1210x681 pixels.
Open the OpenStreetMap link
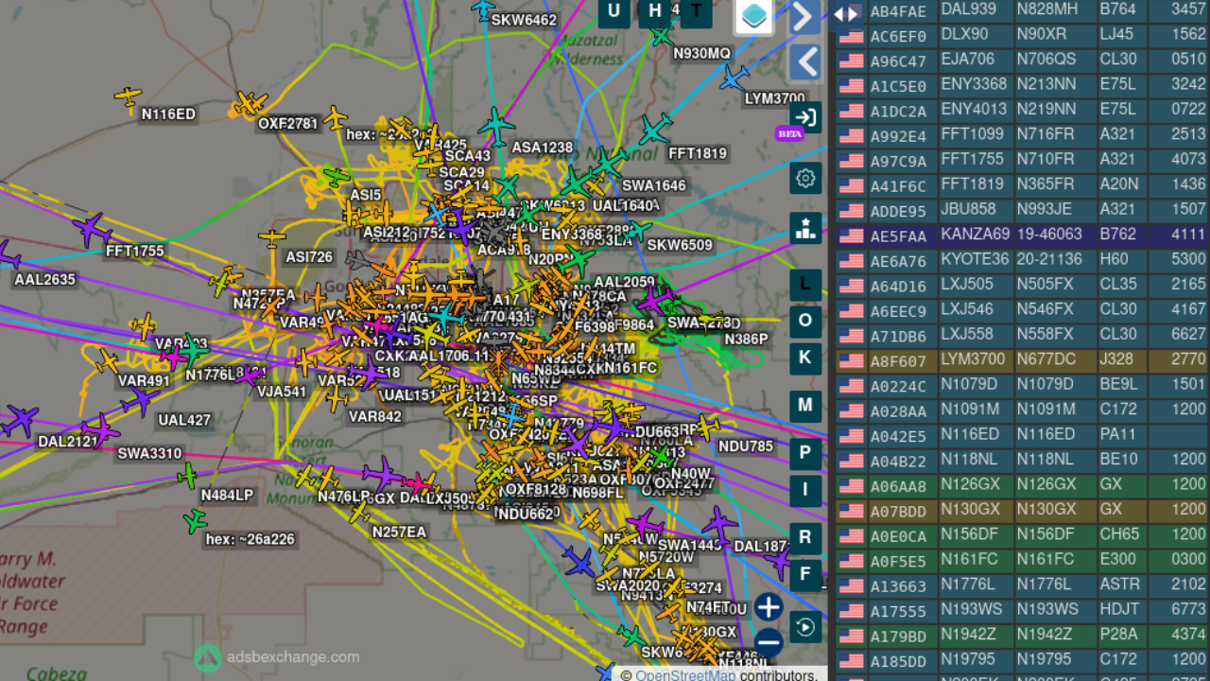(684, 674)
